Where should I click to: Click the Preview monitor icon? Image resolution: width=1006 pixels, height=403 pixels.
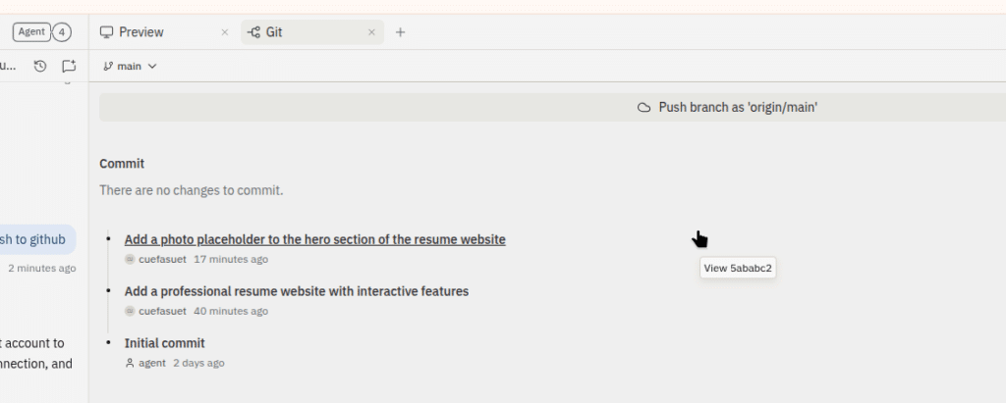(107, 32)
